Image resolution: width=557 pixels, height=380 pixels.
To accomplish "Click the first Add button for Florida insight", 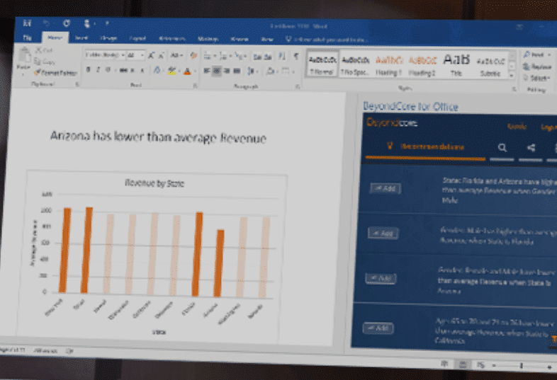I will 385,188.
